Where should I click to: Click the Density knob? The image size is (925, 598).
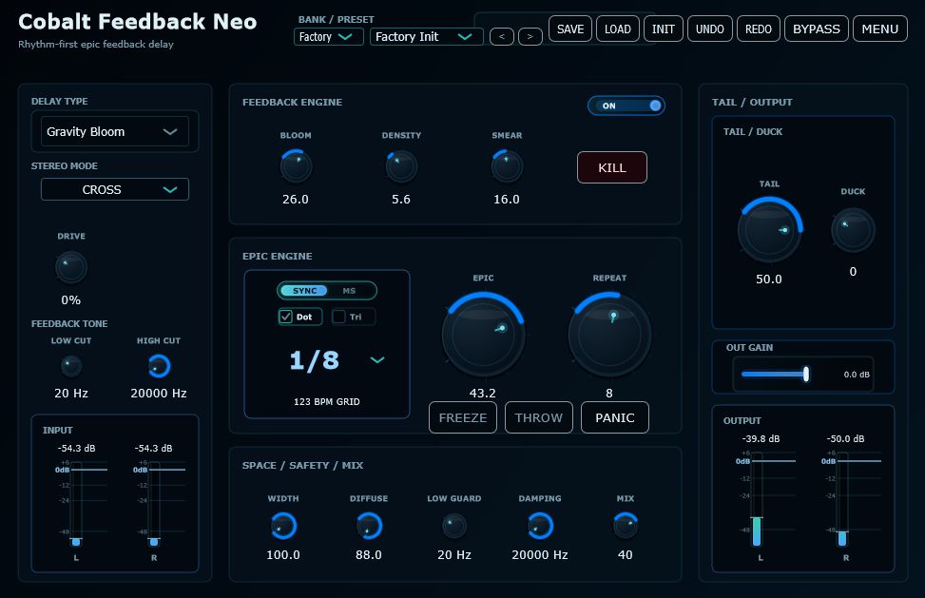[x=401, y=166]
